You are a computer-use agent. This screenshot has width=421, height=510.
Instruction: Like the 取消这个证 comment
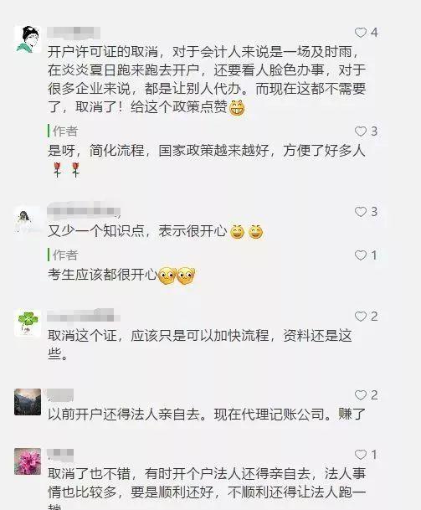tap(361, 317)
